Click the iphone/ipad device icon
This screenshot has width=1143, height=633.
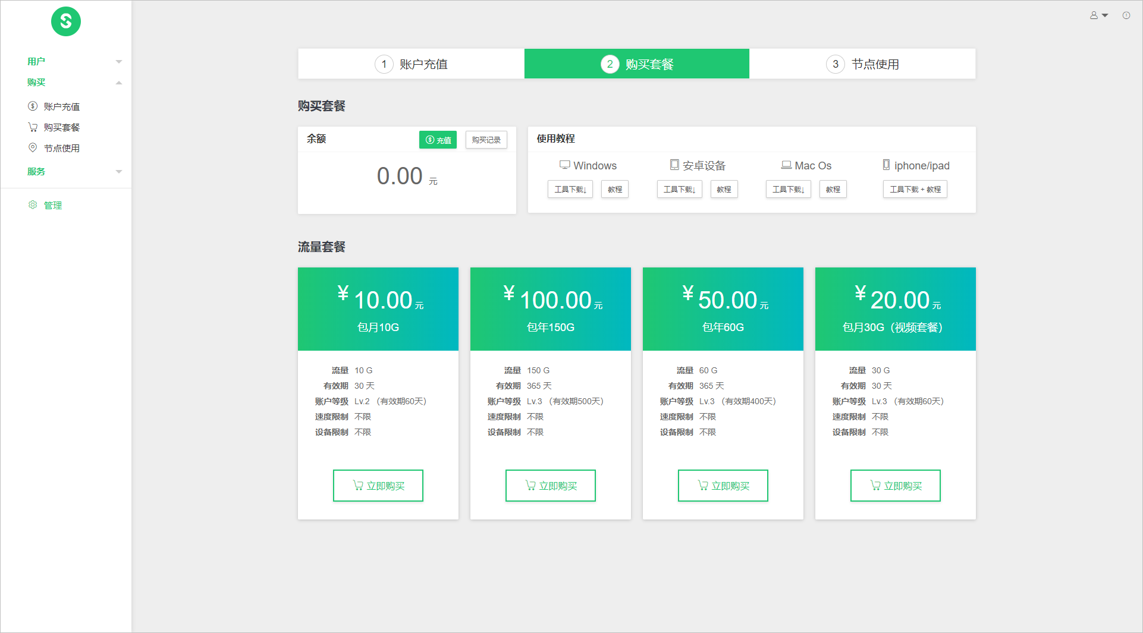pos(885,165)
